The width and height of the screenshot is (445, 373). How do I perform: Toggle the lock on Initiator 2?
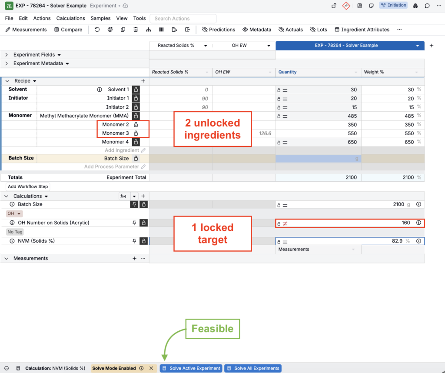tap(136, 107)
